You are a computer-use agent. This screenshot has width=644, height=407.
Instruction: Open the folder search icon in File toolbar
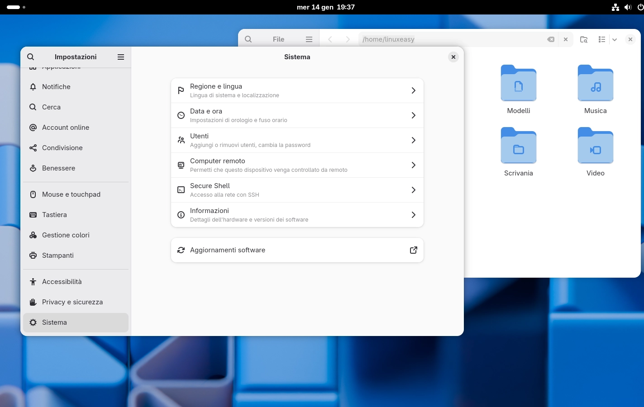pos(584,39)
